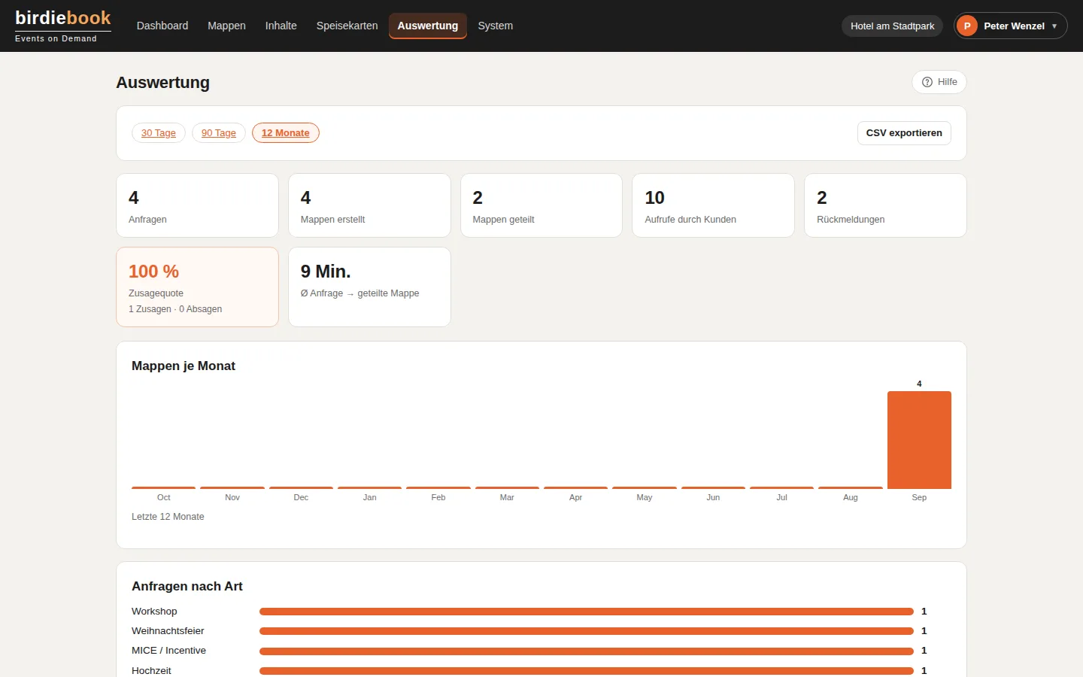Click the Jan month label
The height and width of the screenshot is (677, 1083).
[370, 497]
